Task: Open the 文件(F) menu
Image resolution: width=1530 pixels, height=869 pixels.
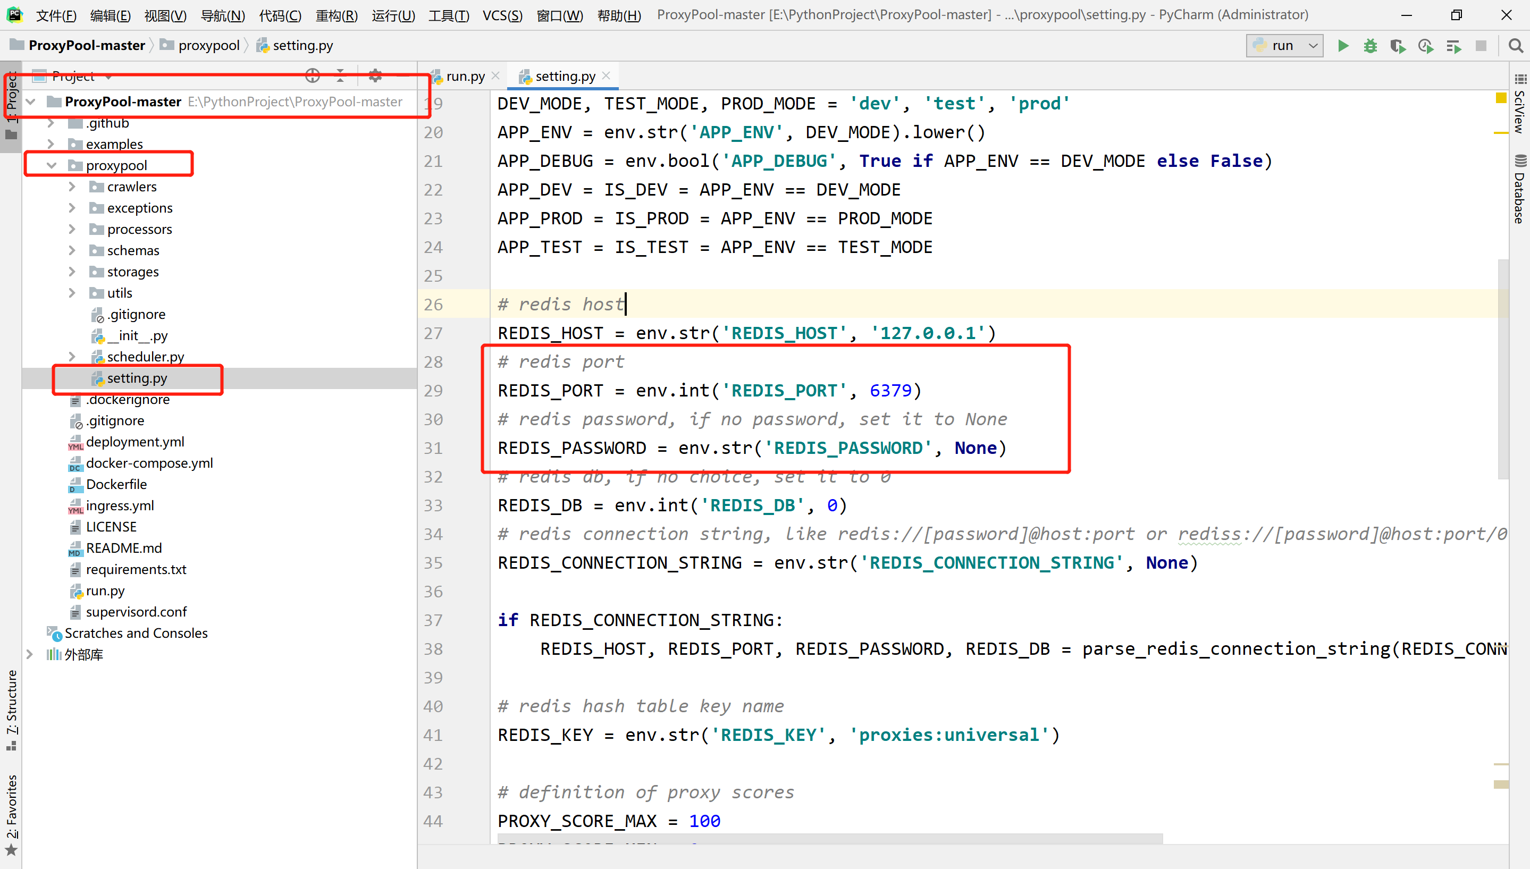Action: (x=57, y=15)
